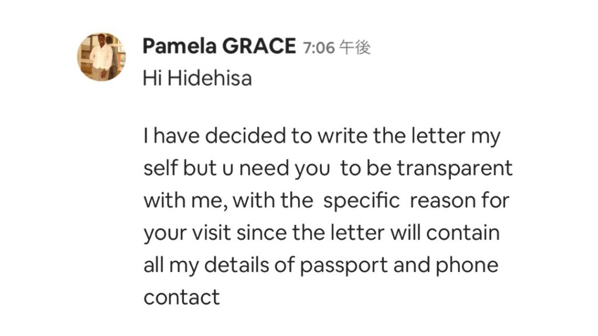This screenshot has height=336, width=598.
Task: Click the word visit in the message
Action: pyautogui.click(x=211, y=233)
